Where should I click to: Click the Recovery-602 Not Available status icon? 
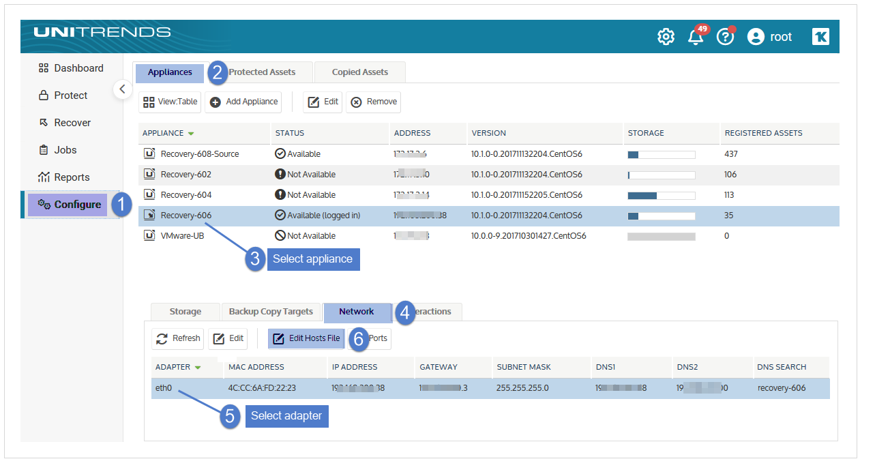click(x=280, y=175)
